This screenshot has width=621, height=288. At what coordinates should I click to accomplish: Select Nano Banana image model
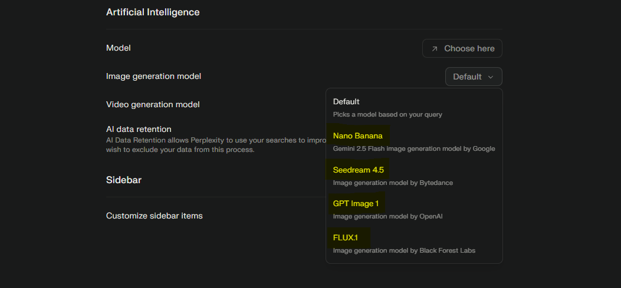pyautogui.click(x=357, y=136)
